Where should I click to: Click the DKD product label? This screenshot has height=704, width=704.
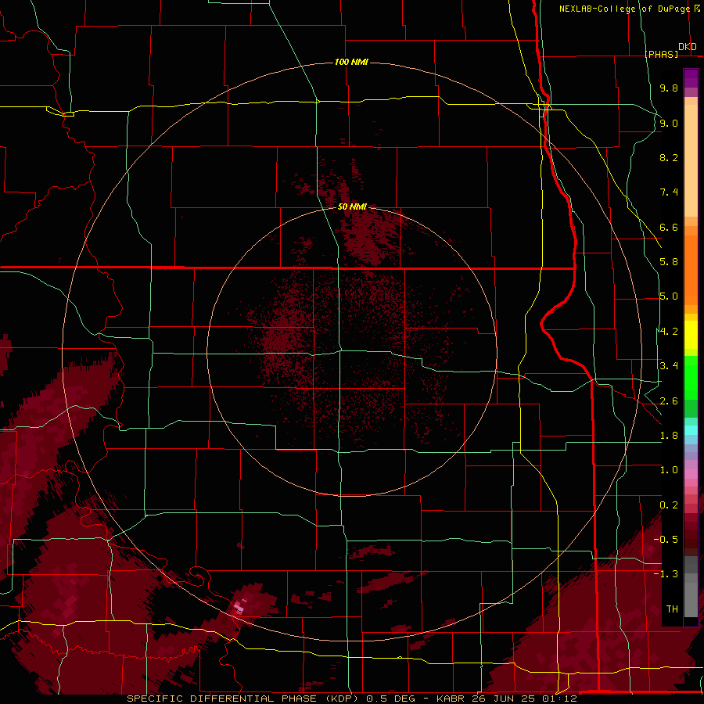coord(688,47)
